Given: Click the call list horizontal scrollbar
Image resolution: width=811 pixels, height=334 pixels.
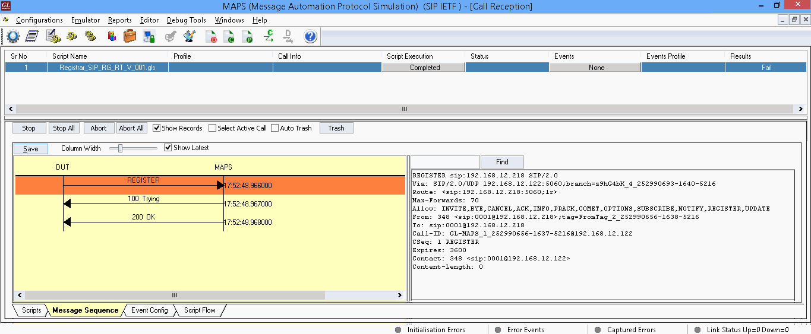Looking at the screenshot, I should (405, 109).
